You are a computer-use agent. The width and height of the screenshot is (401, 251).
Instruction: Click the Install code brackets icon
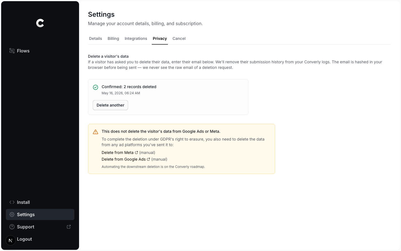(x=12, y=202)
